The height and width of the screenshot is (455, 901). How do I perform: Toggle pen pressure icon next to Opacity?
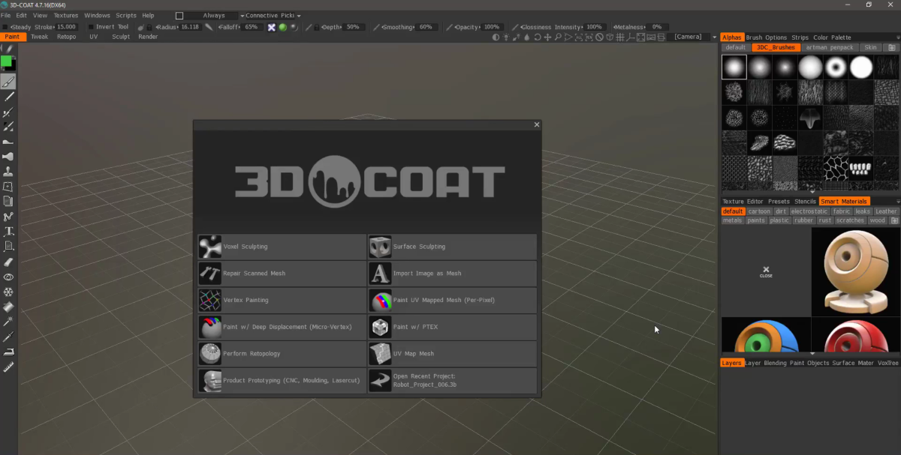click(449, 27)
